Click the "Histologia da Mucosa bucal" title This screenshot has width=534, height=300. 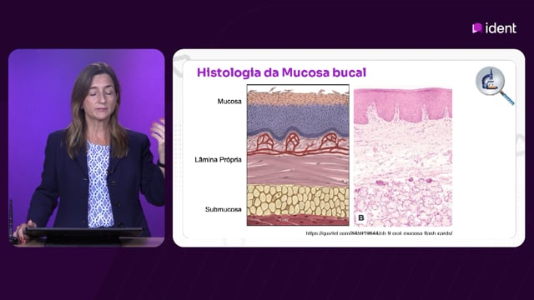(281, 72)
